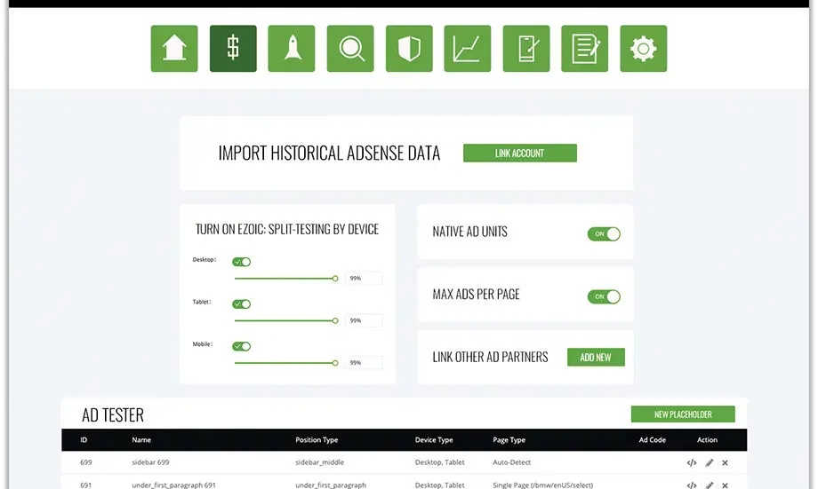Open the rocket speed icon

click(x=292, y=49)
